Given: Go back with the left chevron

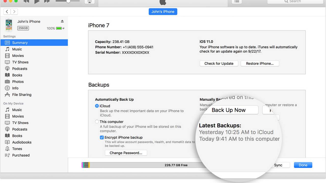Looking at the screenshot, I should (7, 11).
